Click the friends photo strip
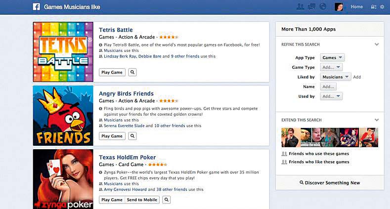This screenshot has width=390, height=209. click(330, 137)
